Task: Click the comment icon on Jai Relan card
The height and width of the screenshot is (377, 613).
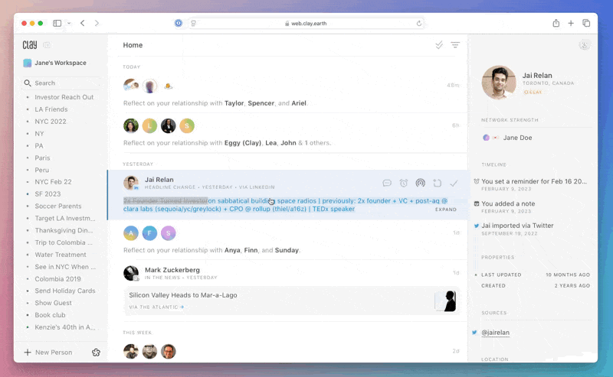Action: (387, 183)
